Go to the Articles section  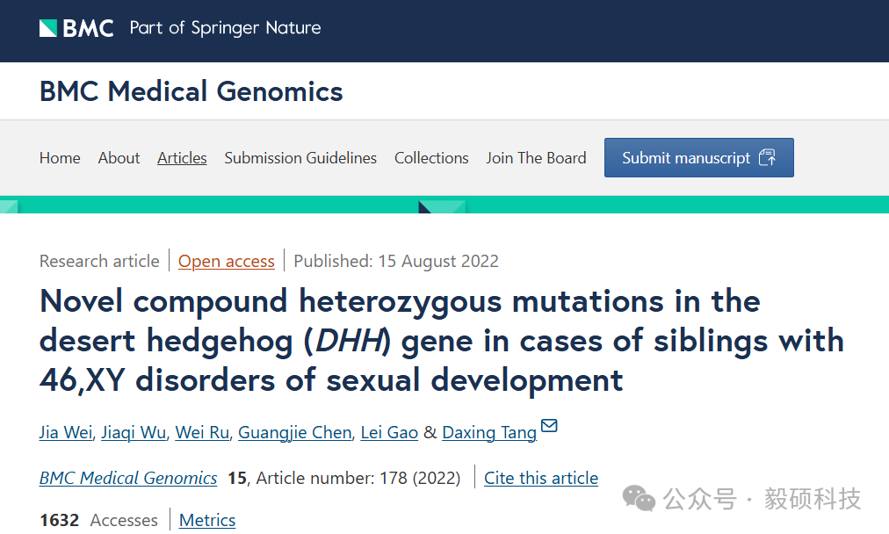pyautogui.click(x=182, y=157)
